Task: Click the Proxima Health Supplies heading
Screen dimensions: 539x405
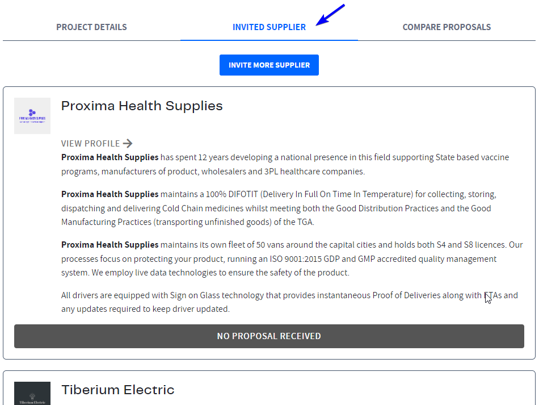Action: coord(142,106)
